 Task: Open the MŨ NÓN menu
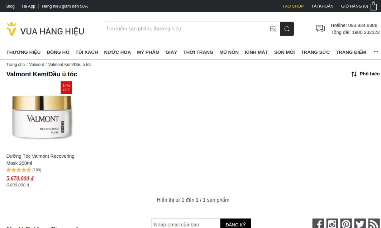click(229, 52)
